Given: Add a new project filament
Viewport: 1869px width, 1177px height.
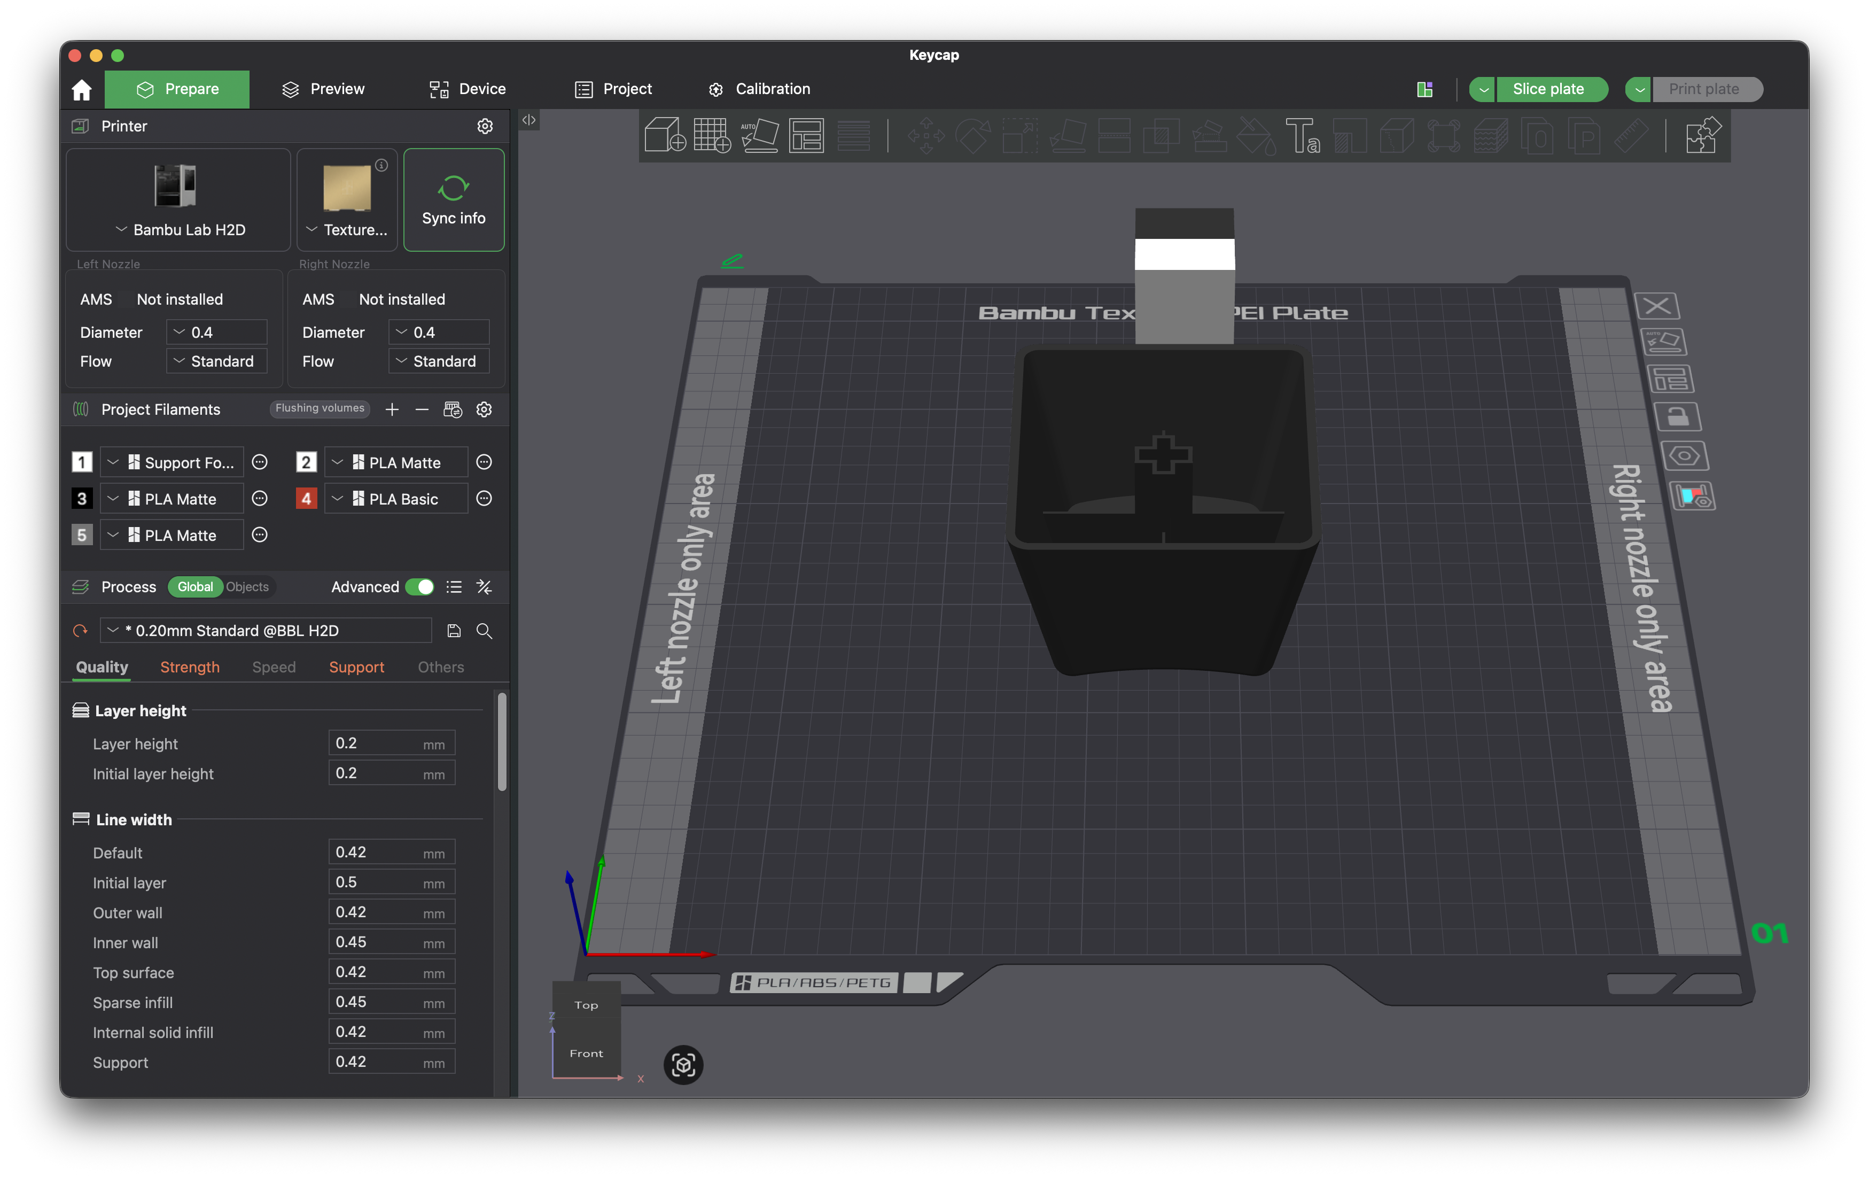Looking at the screenshot, I should point(392,409).
